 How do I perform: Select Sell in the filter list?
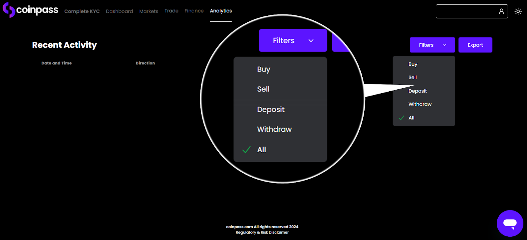(x=412, y=77)
